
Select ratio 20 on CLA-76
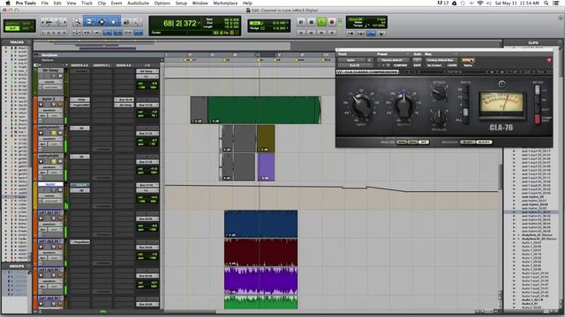tap(465, 89)
